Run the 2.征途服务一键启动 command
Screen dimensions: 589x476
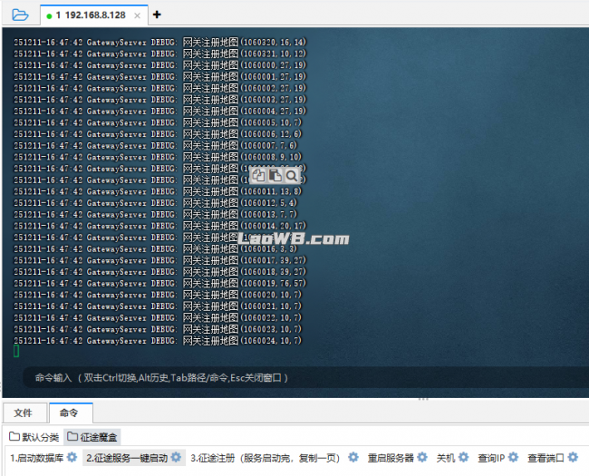tap(127, 458)
